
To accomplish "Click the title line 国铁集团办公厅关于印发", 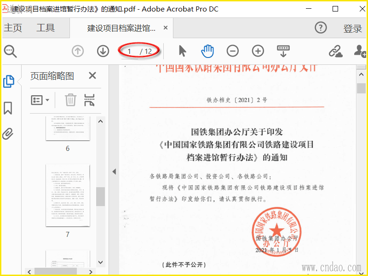I will (x=236, y=132).
